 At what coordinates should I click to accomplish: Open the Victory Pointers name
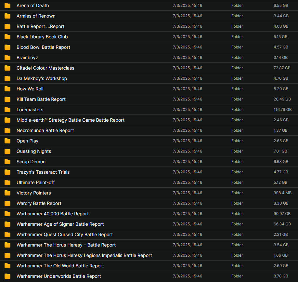click(x=34, y=193)
